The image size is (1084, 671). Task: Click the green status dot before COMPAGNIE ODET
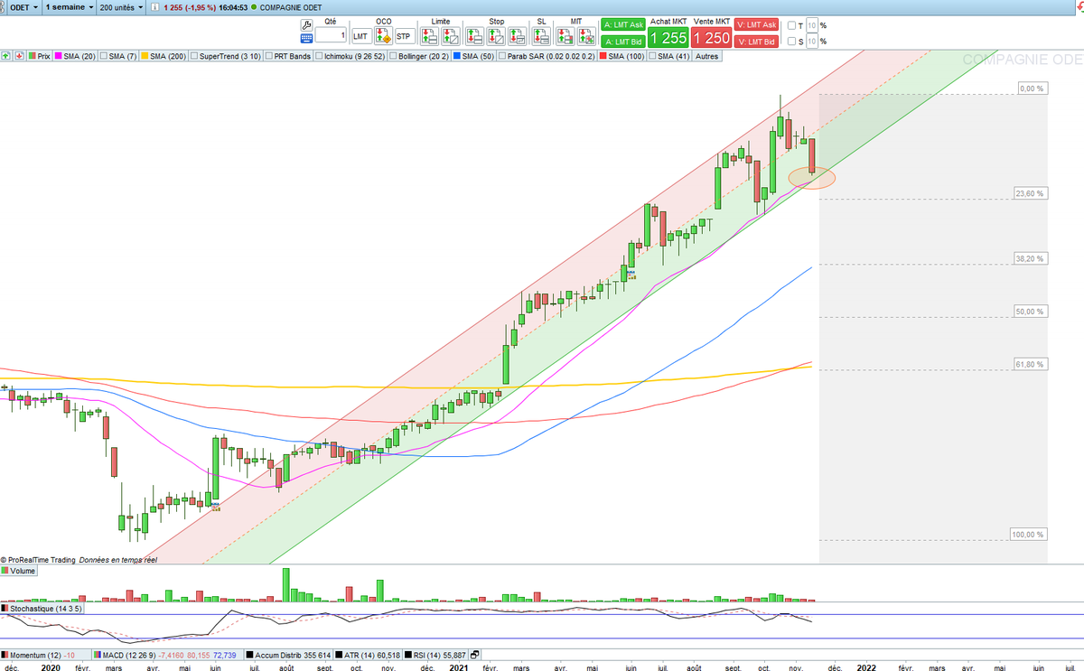point(252,7)
